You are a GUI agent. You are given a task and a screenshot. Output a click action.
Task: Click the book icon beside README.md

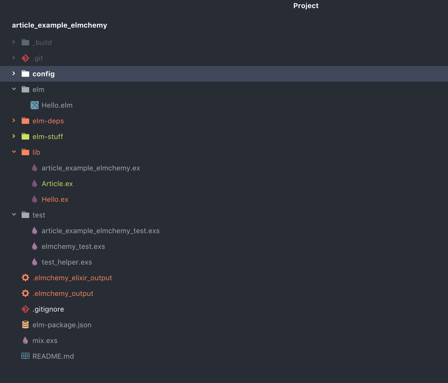coord(25,356)
